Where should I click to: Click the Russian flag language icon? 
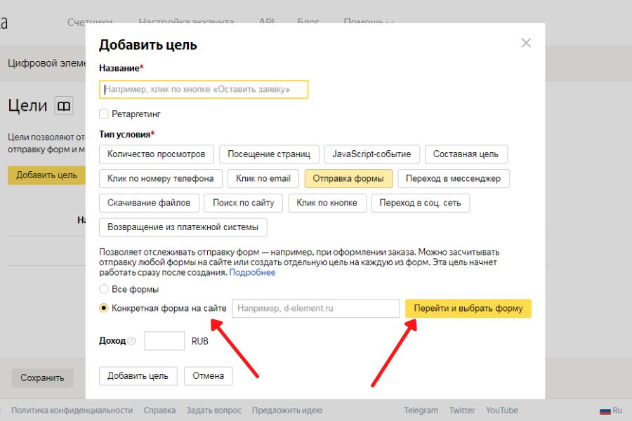pyautogui.click(x=605, y=410)
